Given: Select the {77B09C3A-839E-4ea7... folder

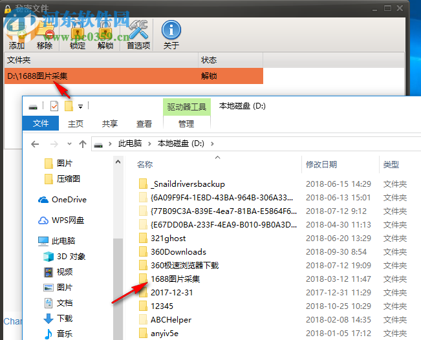Looking at the screenshot, I should click(218, 211).
